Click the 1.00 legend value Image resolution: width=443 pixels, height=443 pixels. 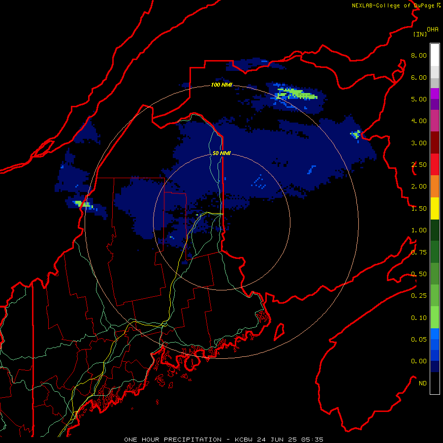coord(419,230)
